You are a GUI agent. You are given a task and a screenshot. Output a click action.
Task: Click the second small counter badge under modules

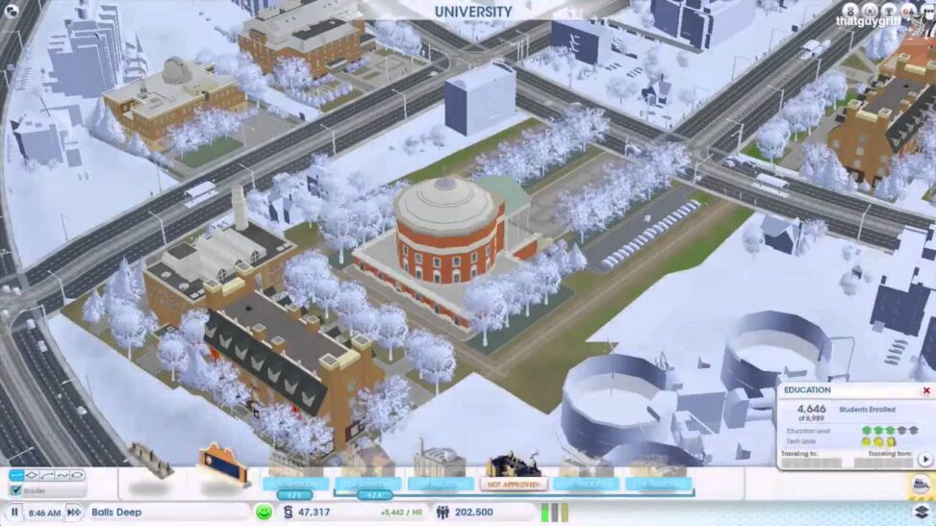(375, 495)
